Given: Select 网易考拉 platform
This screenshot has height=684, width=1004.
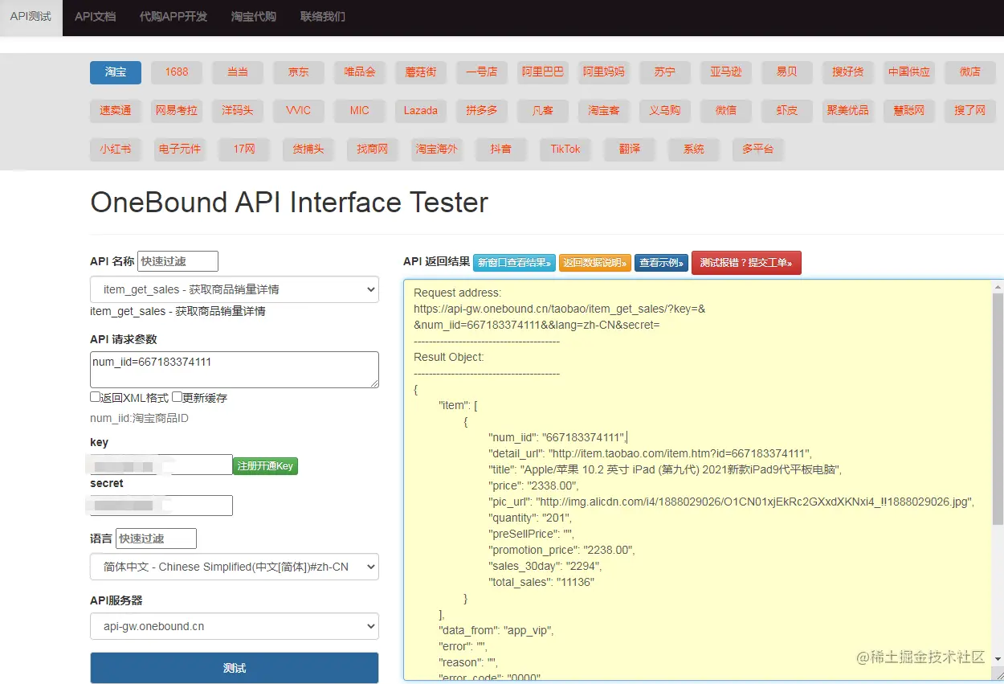Looking at the screenshot, I should tap(177, 111).
